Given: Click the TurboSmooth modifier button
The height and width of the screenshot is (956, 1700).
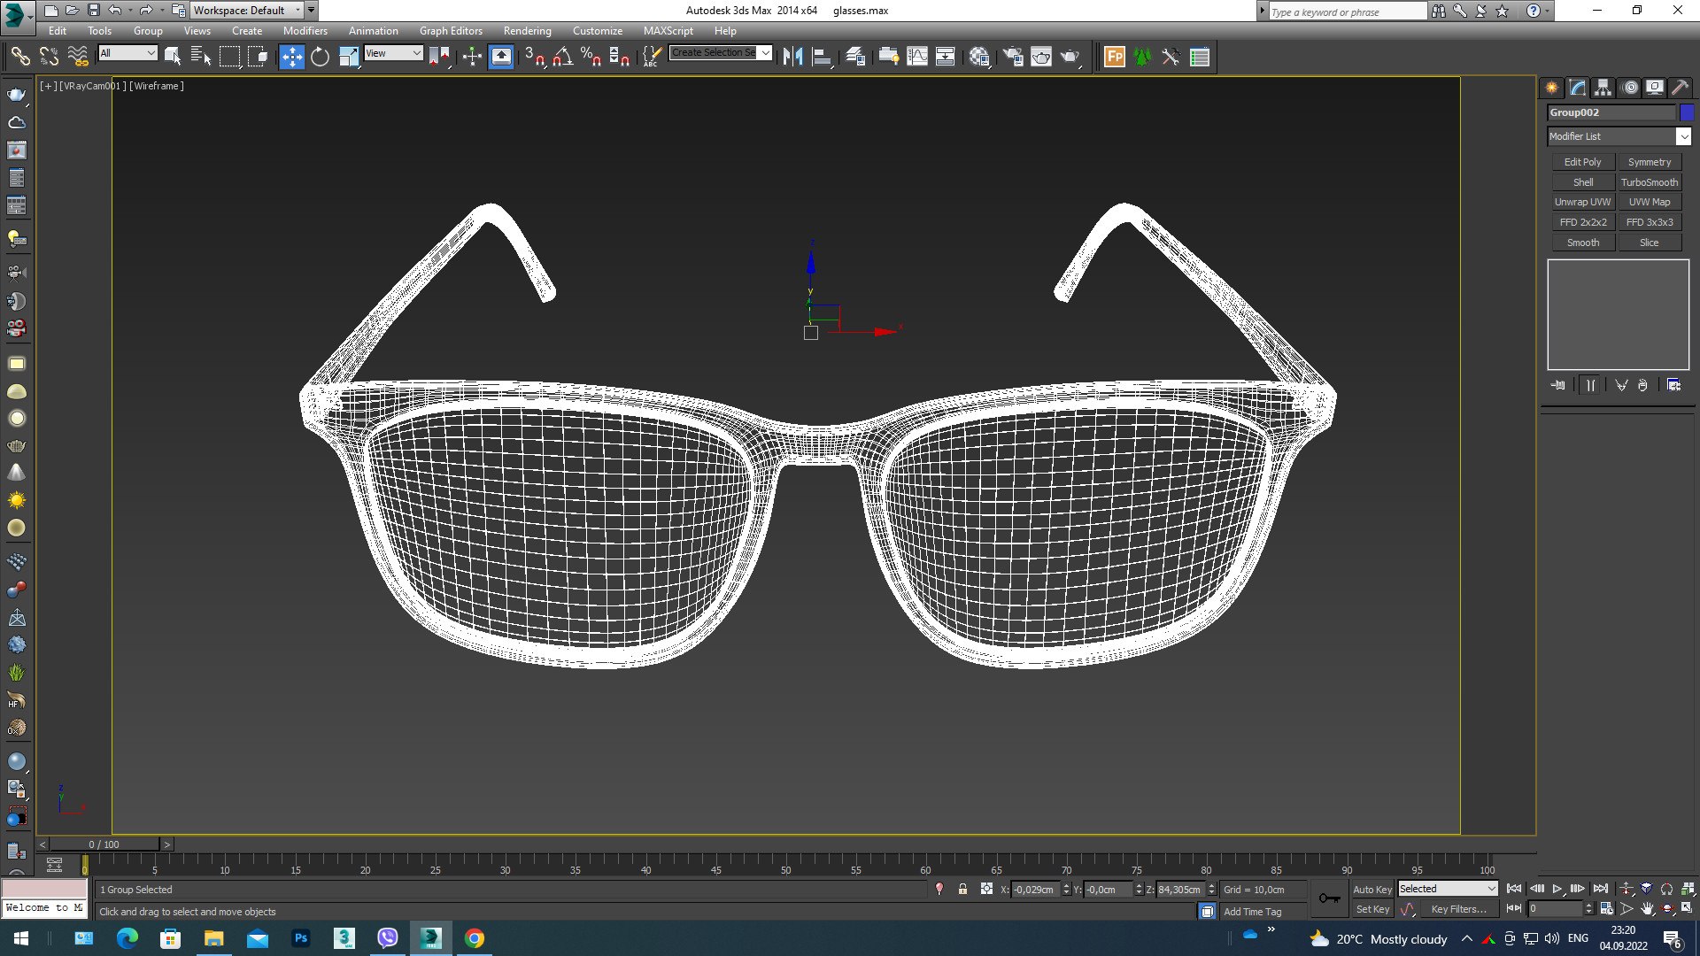Looking at the screenshot, I should pos(1649,182).
